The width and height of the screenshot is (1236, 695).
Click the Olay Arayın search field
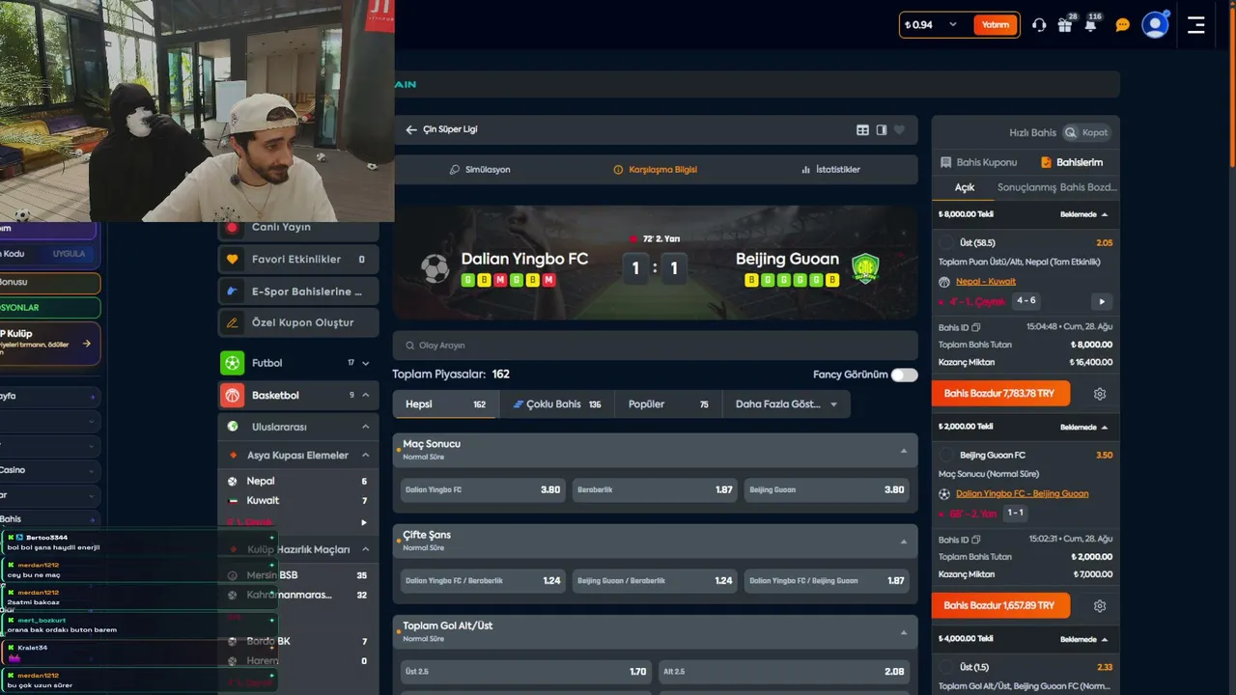[x=655, y=346]
